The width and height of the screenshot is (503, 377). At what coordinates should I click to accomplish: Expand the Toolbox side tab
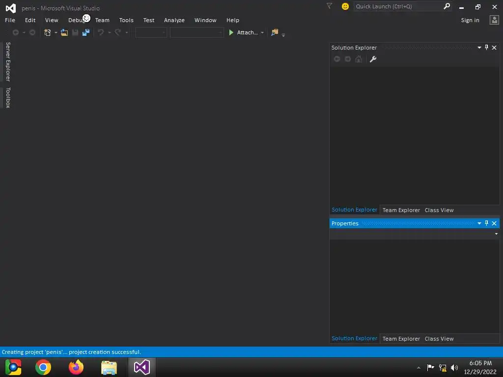[x=8, y=98]
